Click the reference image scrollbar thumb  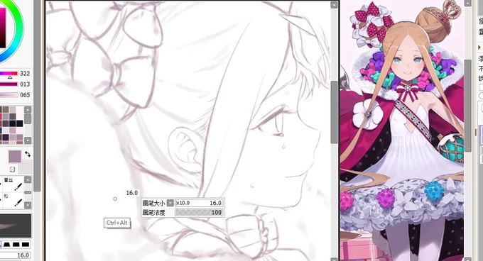(x=467, y=106)
